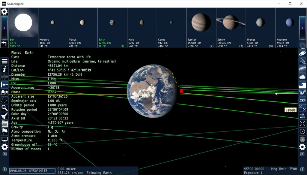Toggle Labels button on right toolbar
Screen dimensions: 307x175
302,108
